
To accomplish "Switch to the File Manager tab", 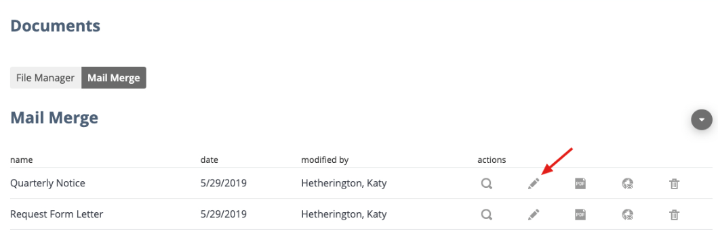I will tap(45, 78).
